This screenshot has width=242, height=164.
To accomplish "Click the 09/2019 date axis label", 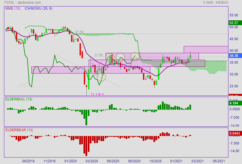I will [x=28, y=161].
